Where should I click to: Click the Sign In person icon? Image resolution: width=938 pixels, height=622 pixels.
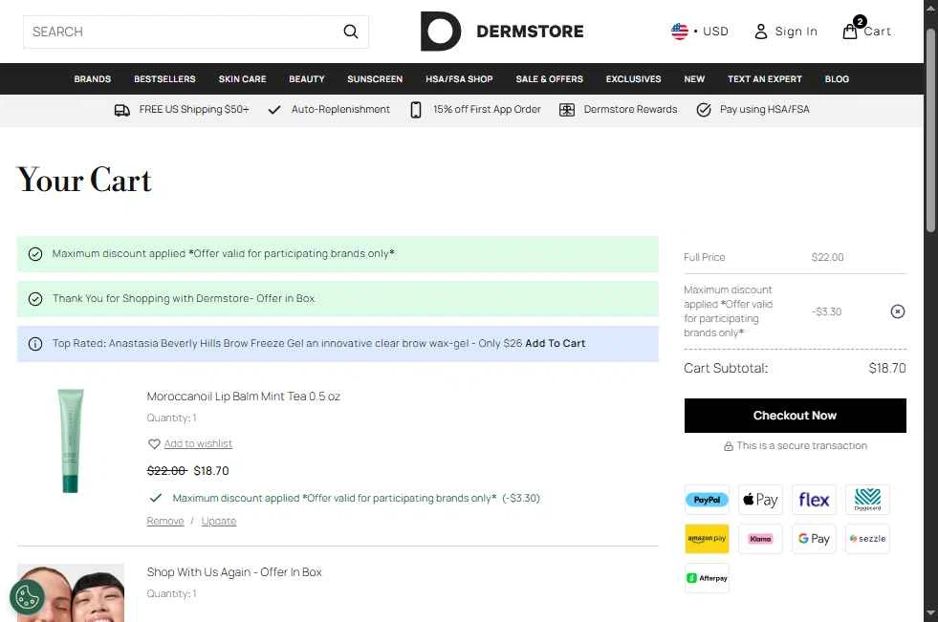[760, 32]
